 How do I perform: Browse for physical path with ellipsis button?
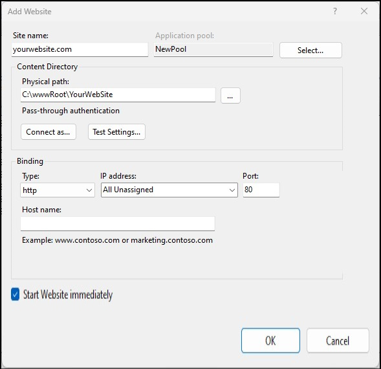pos(230,96)
